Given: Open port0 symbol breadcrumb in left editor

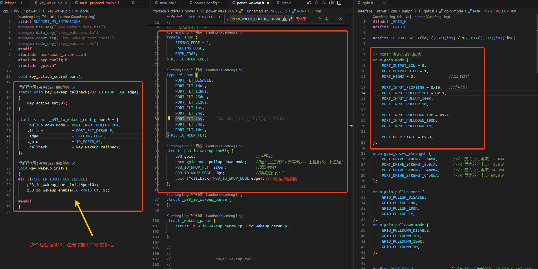Looking at the screenshot, I should click(x=82, y=11).
